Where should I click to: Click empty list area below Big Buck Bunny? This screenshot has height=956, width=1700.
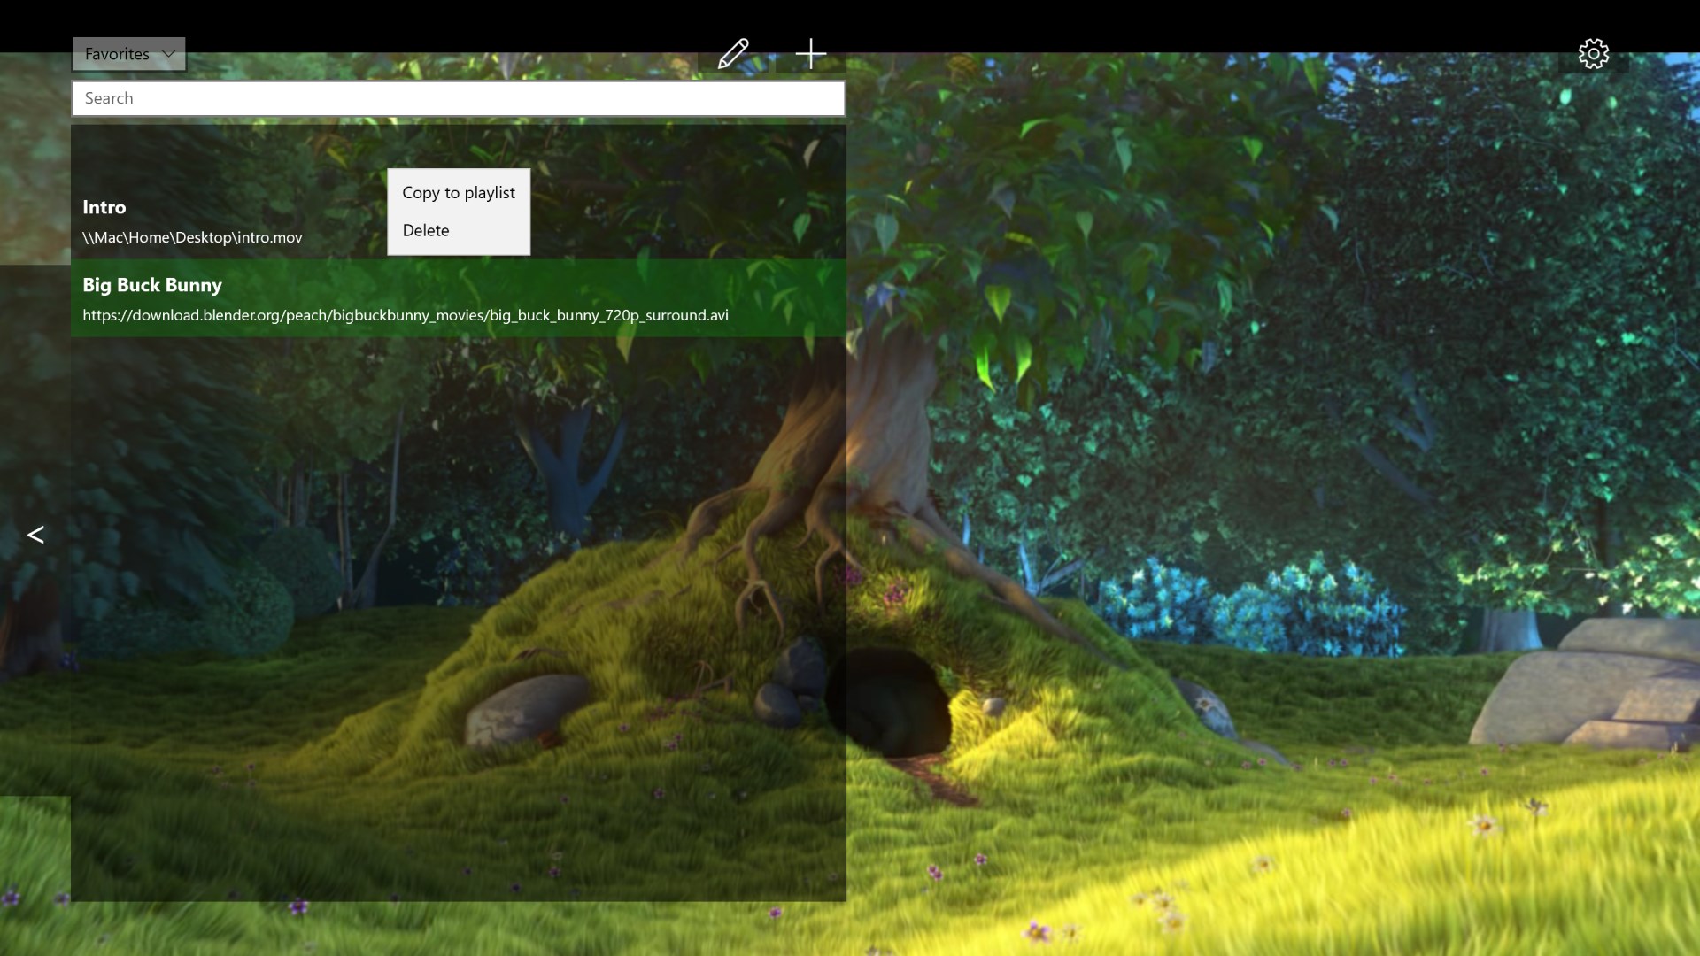click(458, 620)
